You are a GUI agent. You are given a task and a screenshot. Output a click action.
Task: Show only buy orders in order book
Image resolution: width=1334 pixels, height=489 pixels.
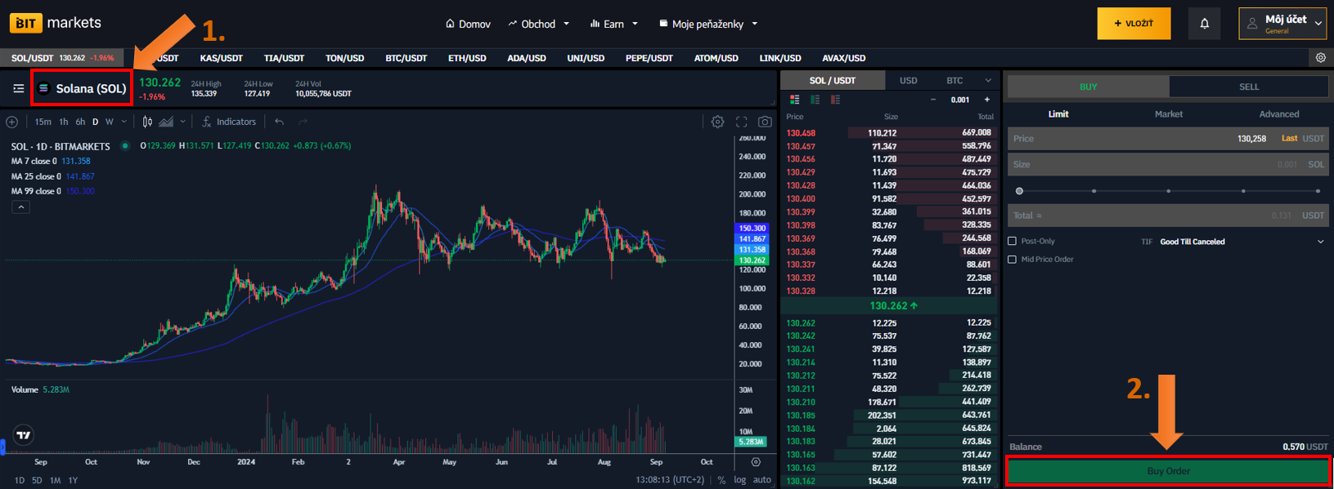pyautogui.click(x=815, y=100)
